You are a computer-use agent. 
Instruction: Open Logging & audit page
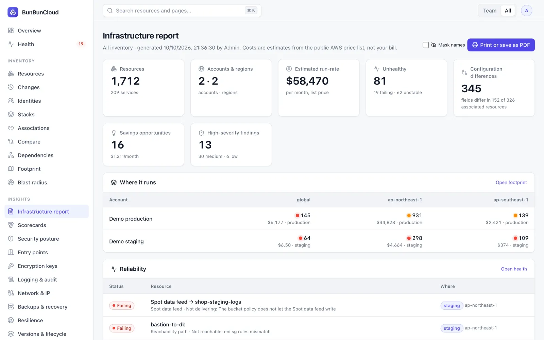click(47, 279)
